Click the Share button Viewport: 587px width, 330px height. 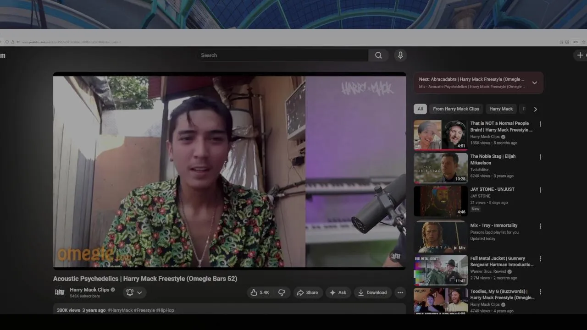click(307, 292)
